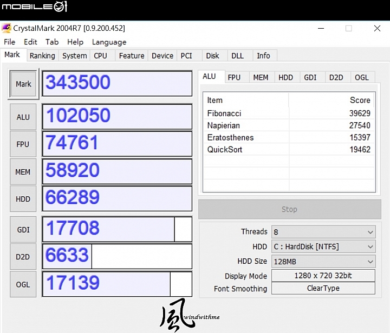Click the Item column header
The image size is (390, 333).
coord(246,100)
